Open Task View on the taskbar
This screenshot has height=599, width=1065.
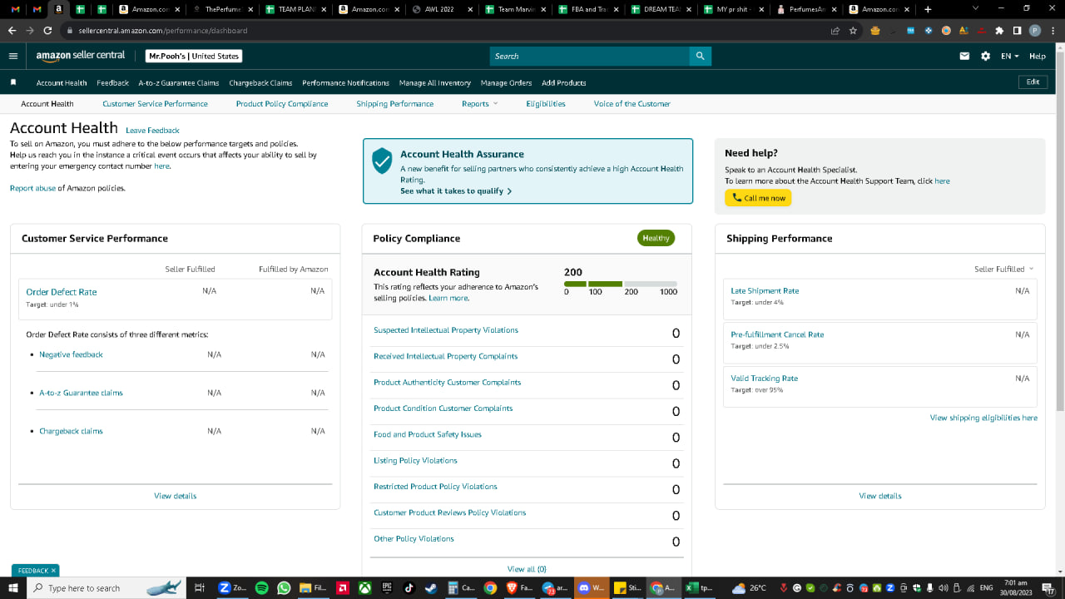click(199, 587)
